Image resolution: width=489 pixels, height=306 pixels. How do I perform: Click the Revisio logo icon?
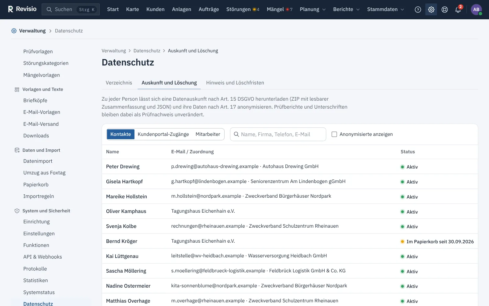pos(10,9)
